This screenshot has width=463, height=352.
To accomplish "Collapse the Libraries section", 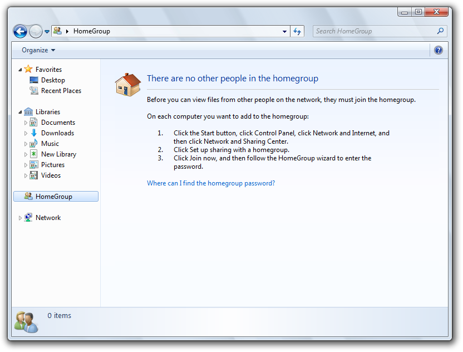I will pos(20,112).
